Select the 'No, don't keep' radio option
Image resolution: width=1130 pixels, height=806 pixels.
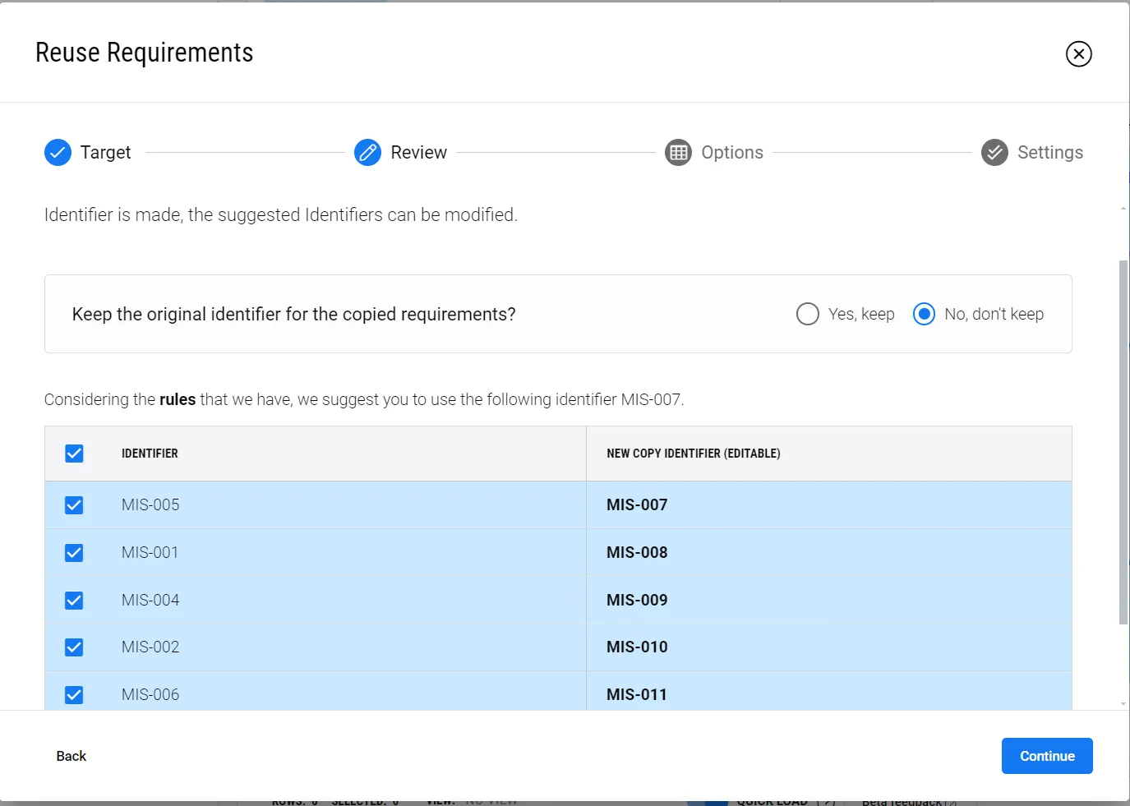(x=924, y=314)
